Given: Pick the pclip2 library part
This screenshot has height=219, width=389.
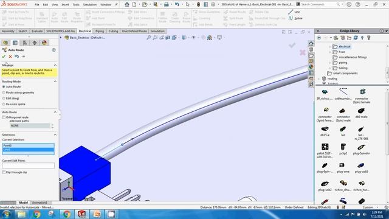Looking at the screenshot, I should tap(343, 150).
